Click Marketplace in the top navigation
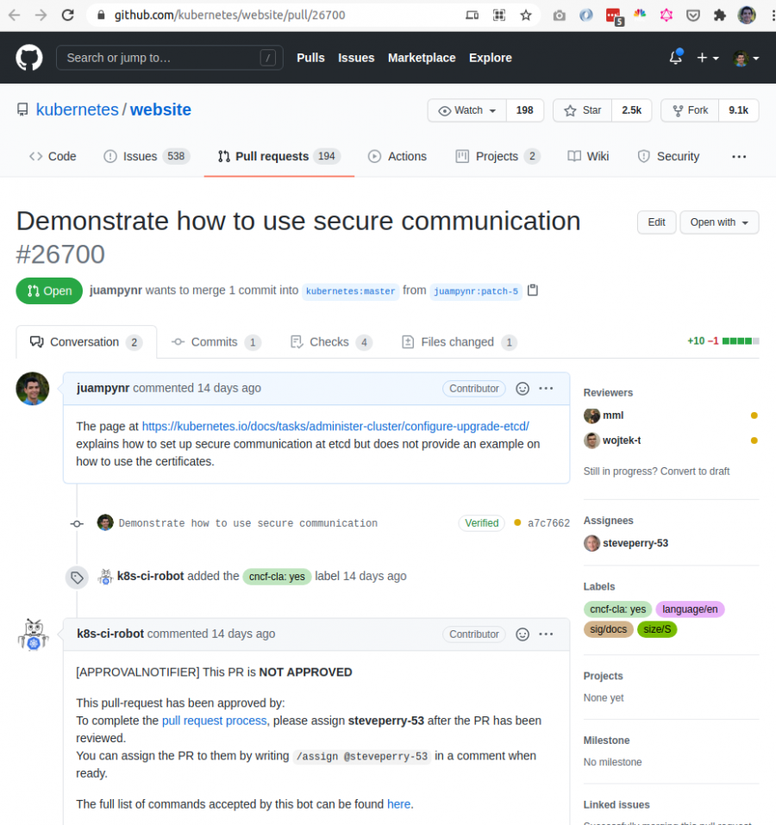Image resolution: width=776 pixels, height=825 pixels. pos(422,58)
